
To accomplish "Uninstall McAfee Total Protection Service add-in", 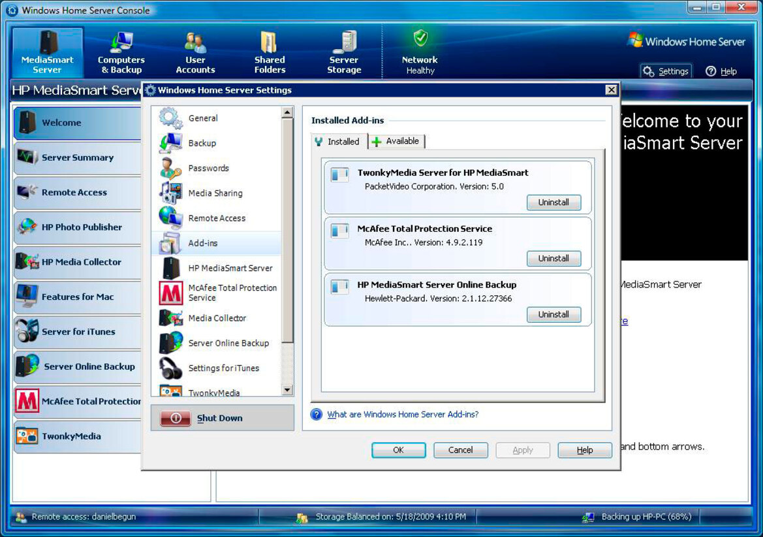I will [x=553, y=258].
